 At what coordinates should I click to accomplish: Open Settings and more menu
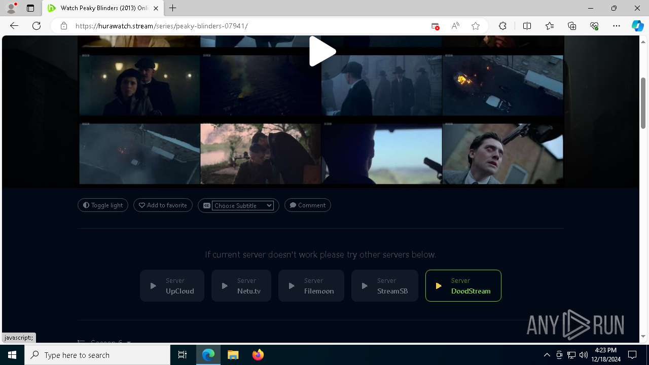(617, 26)
